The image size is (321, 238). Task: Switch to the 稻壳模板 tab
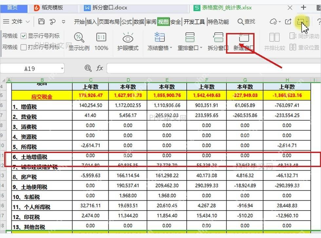[x=49, y=8]
